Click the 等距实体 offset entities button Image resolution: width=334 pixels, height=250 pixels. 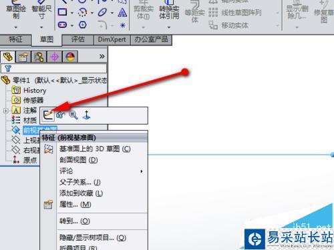[x=194, y=11]
